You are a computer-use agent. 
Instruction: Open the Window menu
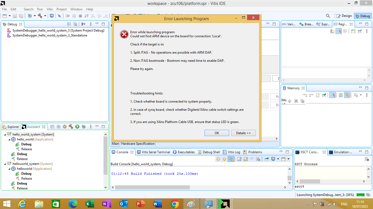point(76,9)
